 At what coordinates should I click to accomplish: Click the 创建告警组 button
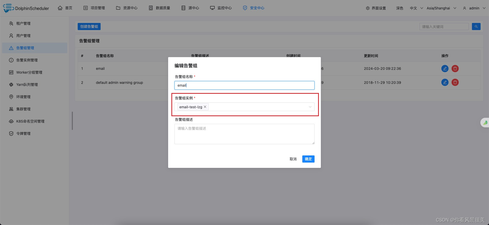click(89, 27)
